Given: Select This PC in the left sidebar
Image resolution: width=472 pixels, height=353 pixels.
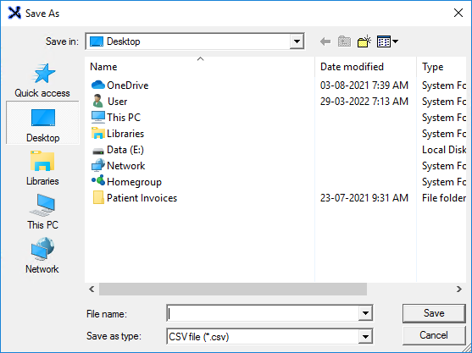Looking at the screenshot, I should coord(42,212).
